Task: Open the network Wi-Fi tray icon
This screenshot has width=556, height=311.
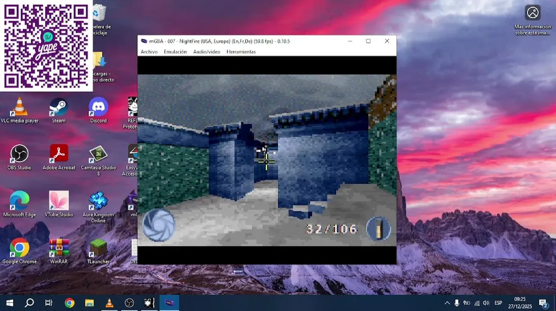Action: click(x=477, y=303)
